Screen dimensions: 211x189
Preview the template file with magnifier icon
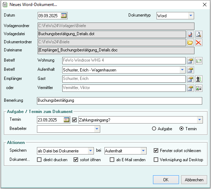pyautogui.click(x=199, y=34)
